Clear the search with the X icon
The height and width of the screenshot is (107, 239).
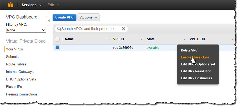[123, 29]
